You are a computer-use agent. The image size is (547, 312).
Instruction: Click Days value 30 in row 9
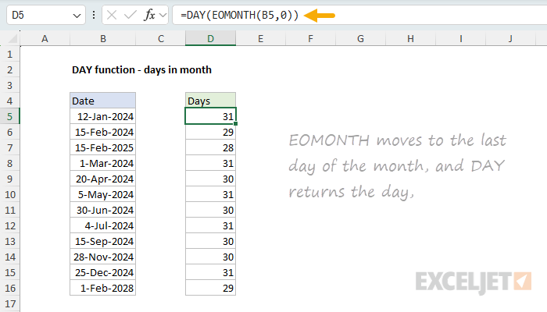click(211, 179)
